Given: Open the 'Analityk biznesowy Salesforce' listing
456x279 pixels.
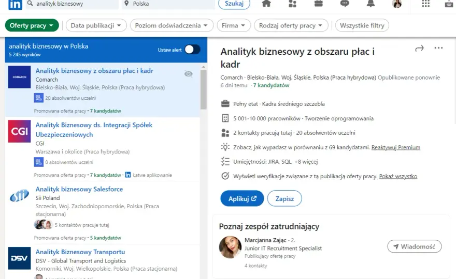Looking at the screenshot, I should (x=79, y=189).
